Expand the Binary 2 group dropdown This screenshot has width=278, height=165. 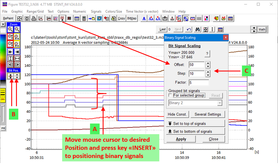(220, 103)
